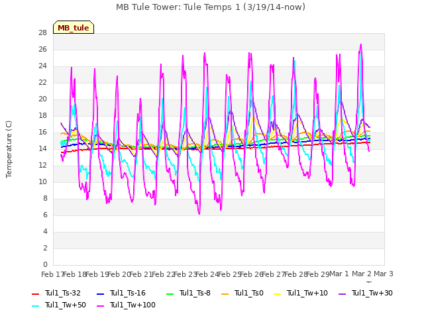424x318 pixels.
Task: Click the Mar 2 x-axis date label
Action: pyautogui.click(x=362, y=274)
